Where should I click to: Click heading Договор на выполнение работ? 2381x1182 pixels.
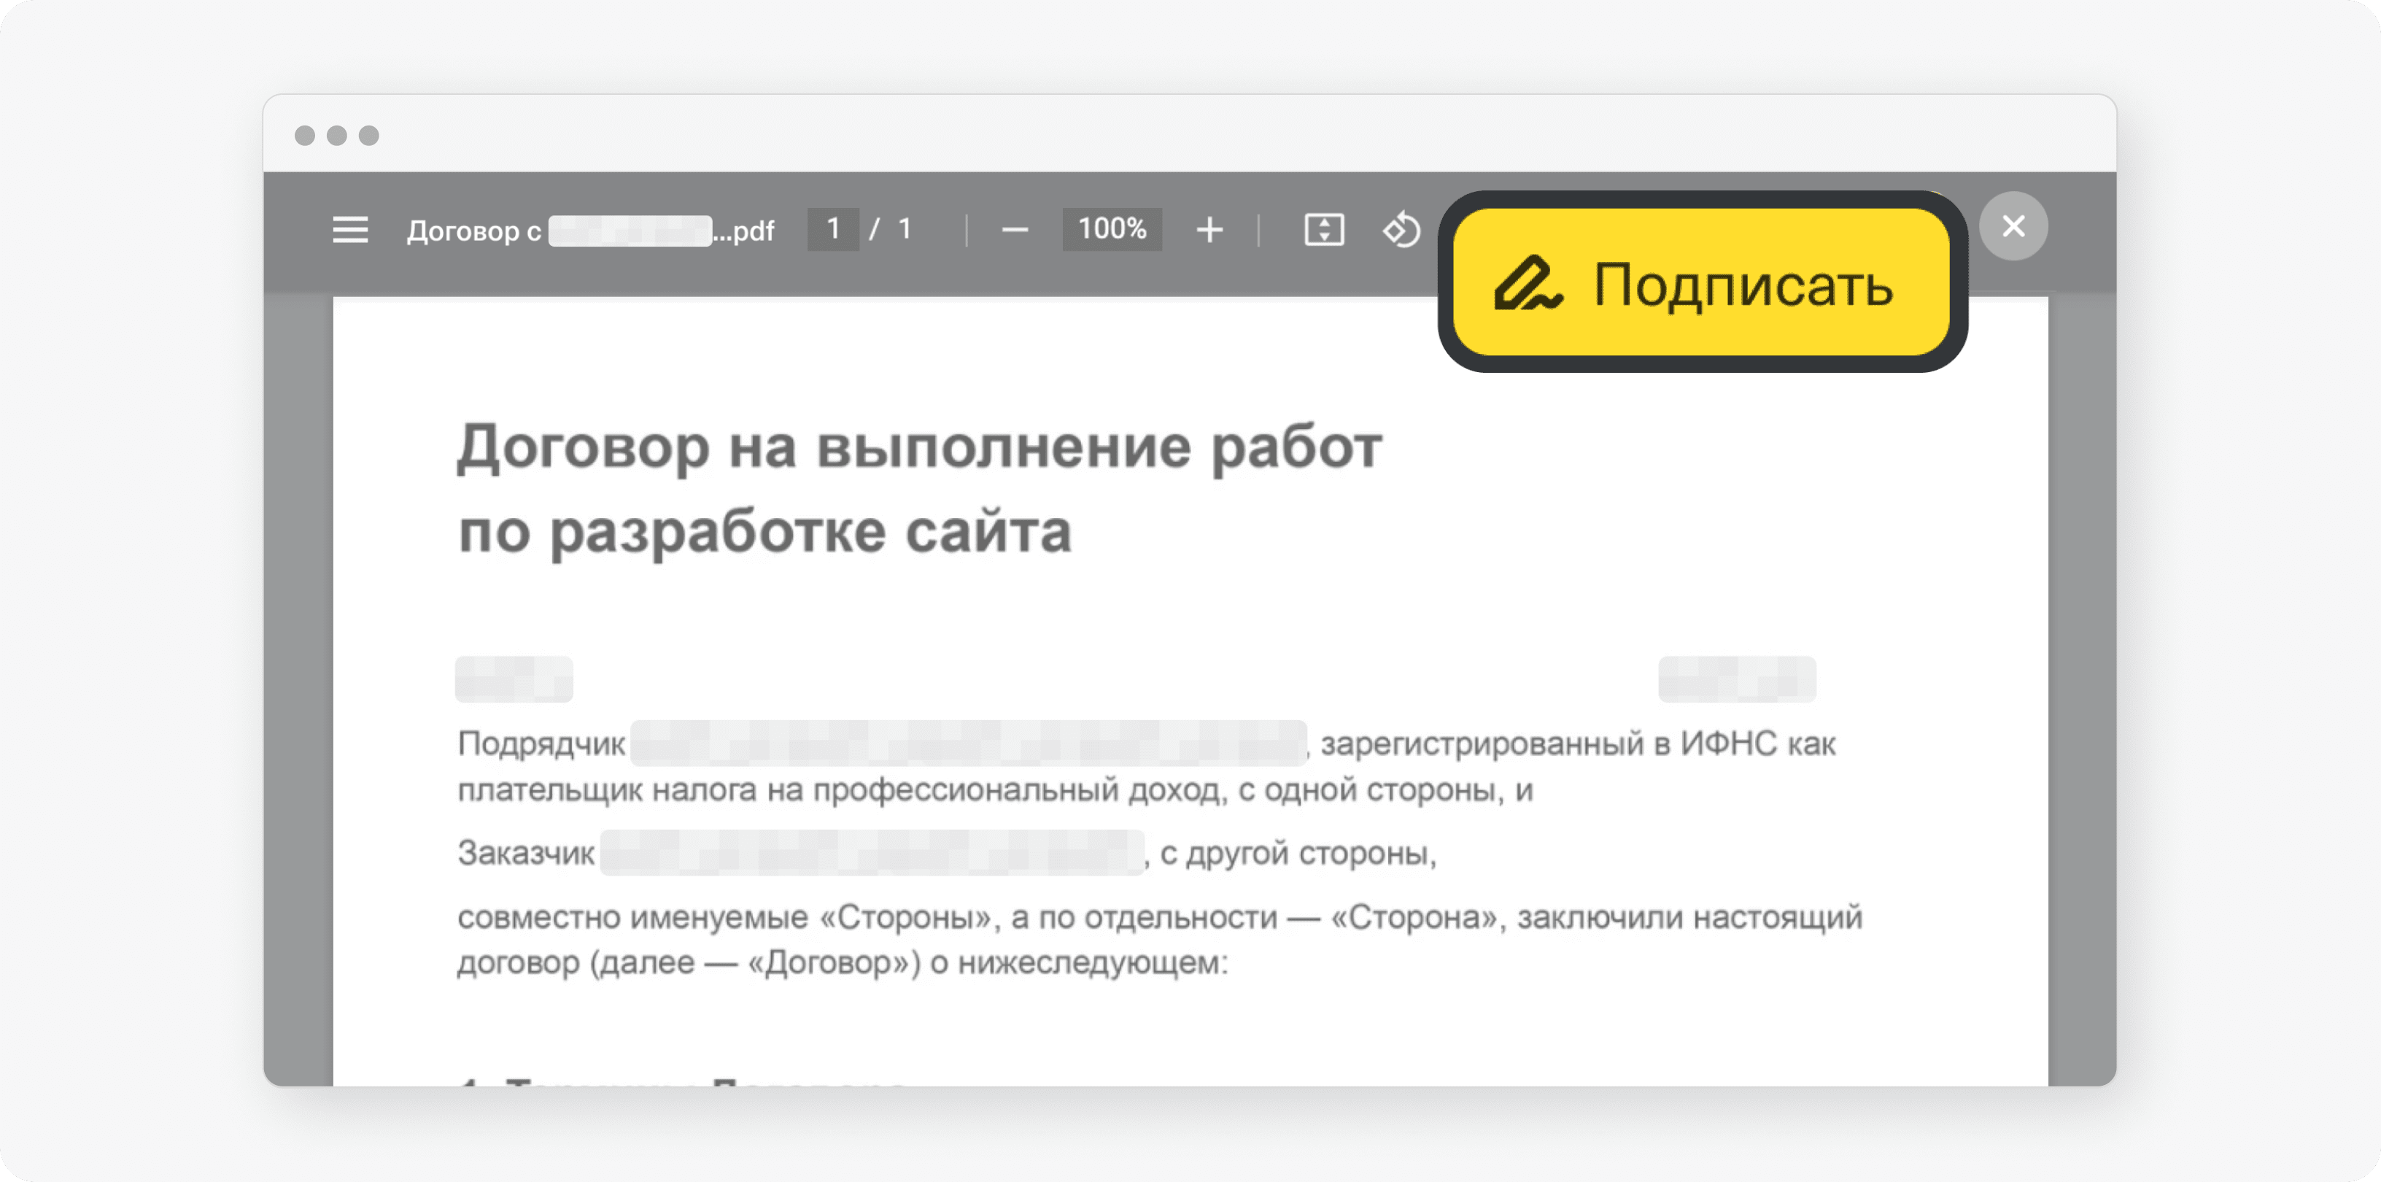click(918, 447)
